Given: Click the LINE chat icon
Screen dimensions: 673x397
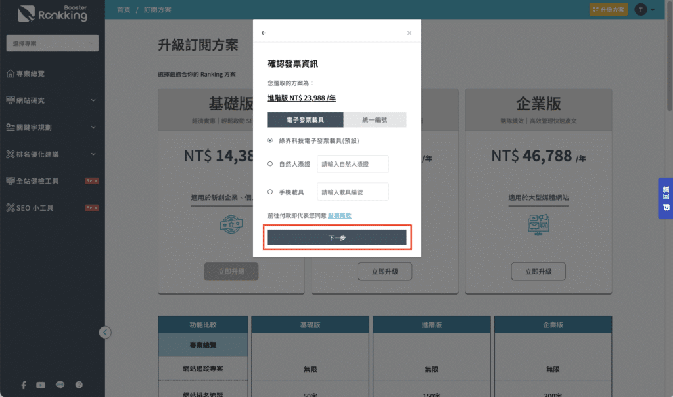Looking at the screenshot, I should [x=60, y=385].
